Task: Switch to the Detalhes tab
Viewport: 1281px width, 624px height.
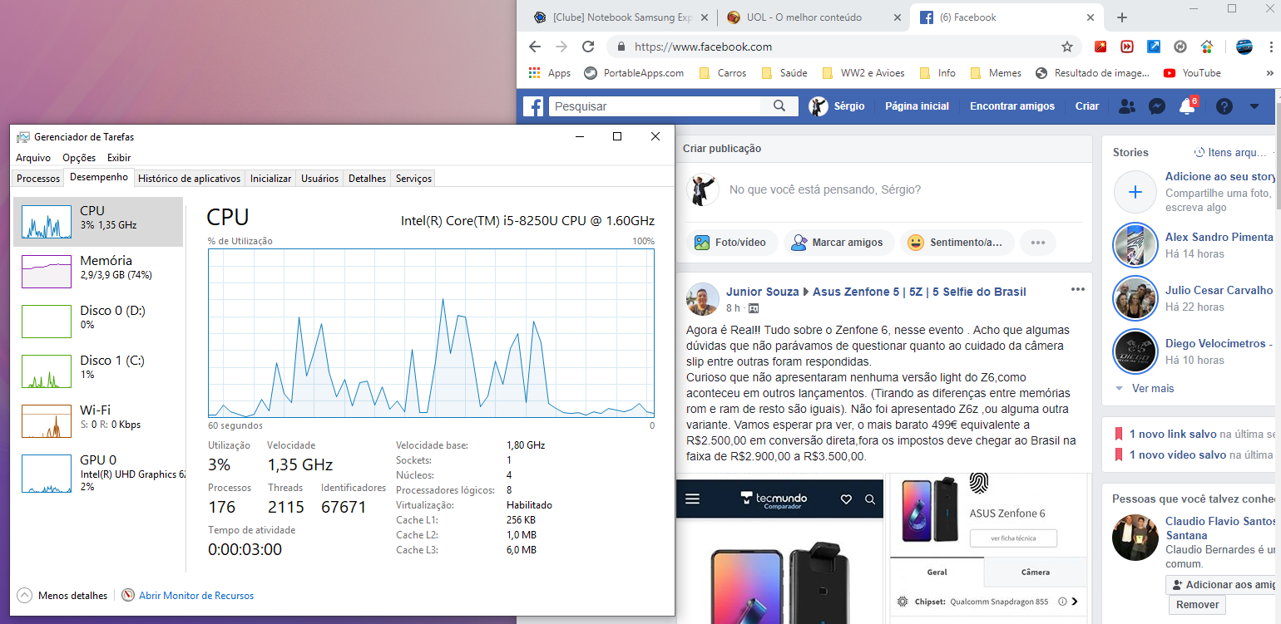Action: pyautogui.click(x=368, y=179)
